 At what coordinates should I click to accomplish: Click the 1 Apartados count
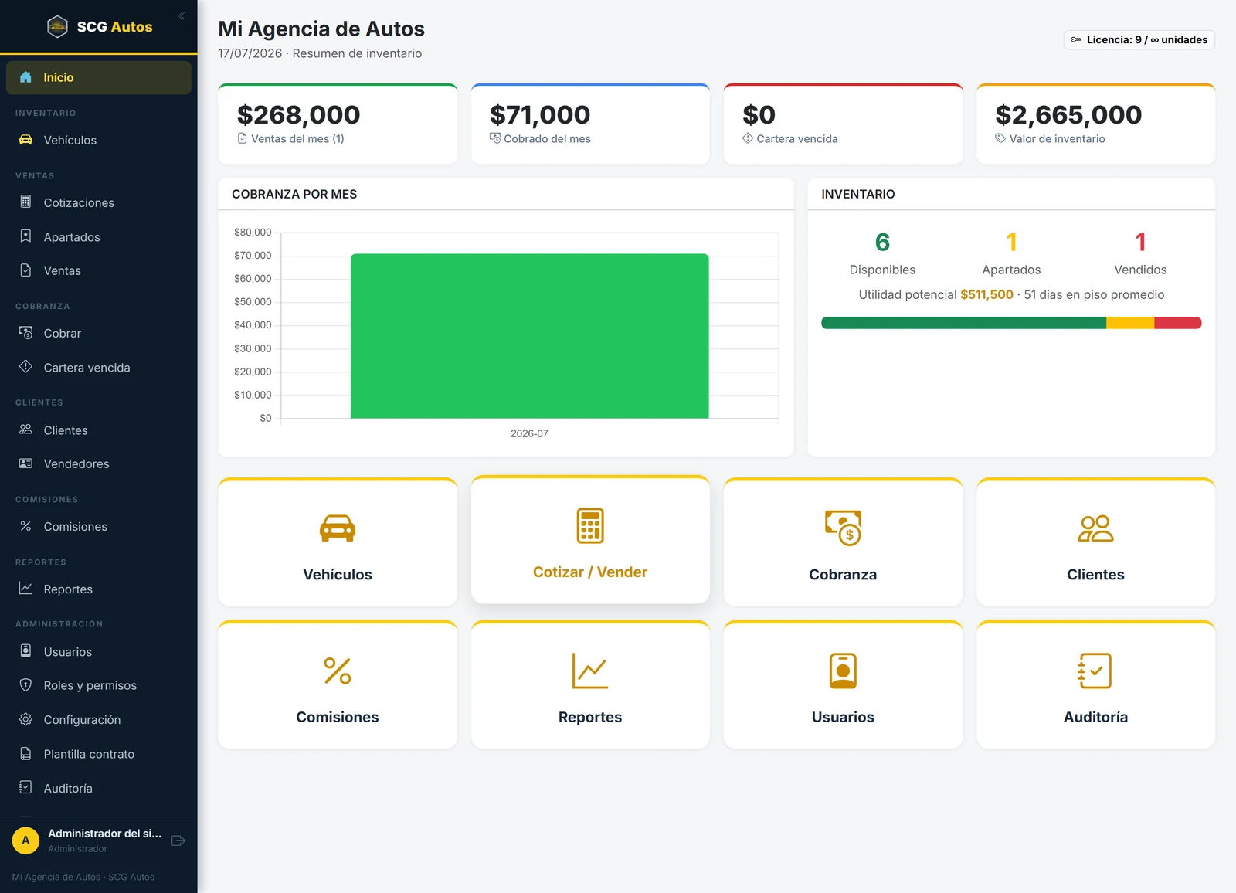pos(1011,243)
